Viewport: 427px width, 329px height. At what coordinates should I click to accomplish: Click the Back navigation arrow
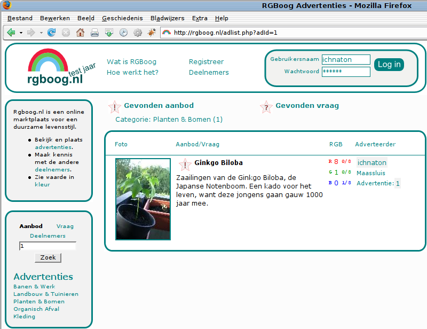pos(11,33)
